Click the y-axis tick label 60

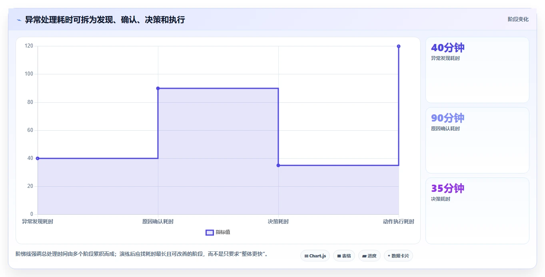click(x=30, y=130)
